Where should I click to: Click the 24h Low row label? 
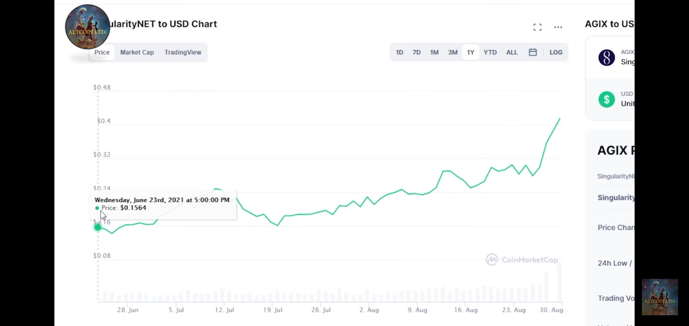point(615,263)
